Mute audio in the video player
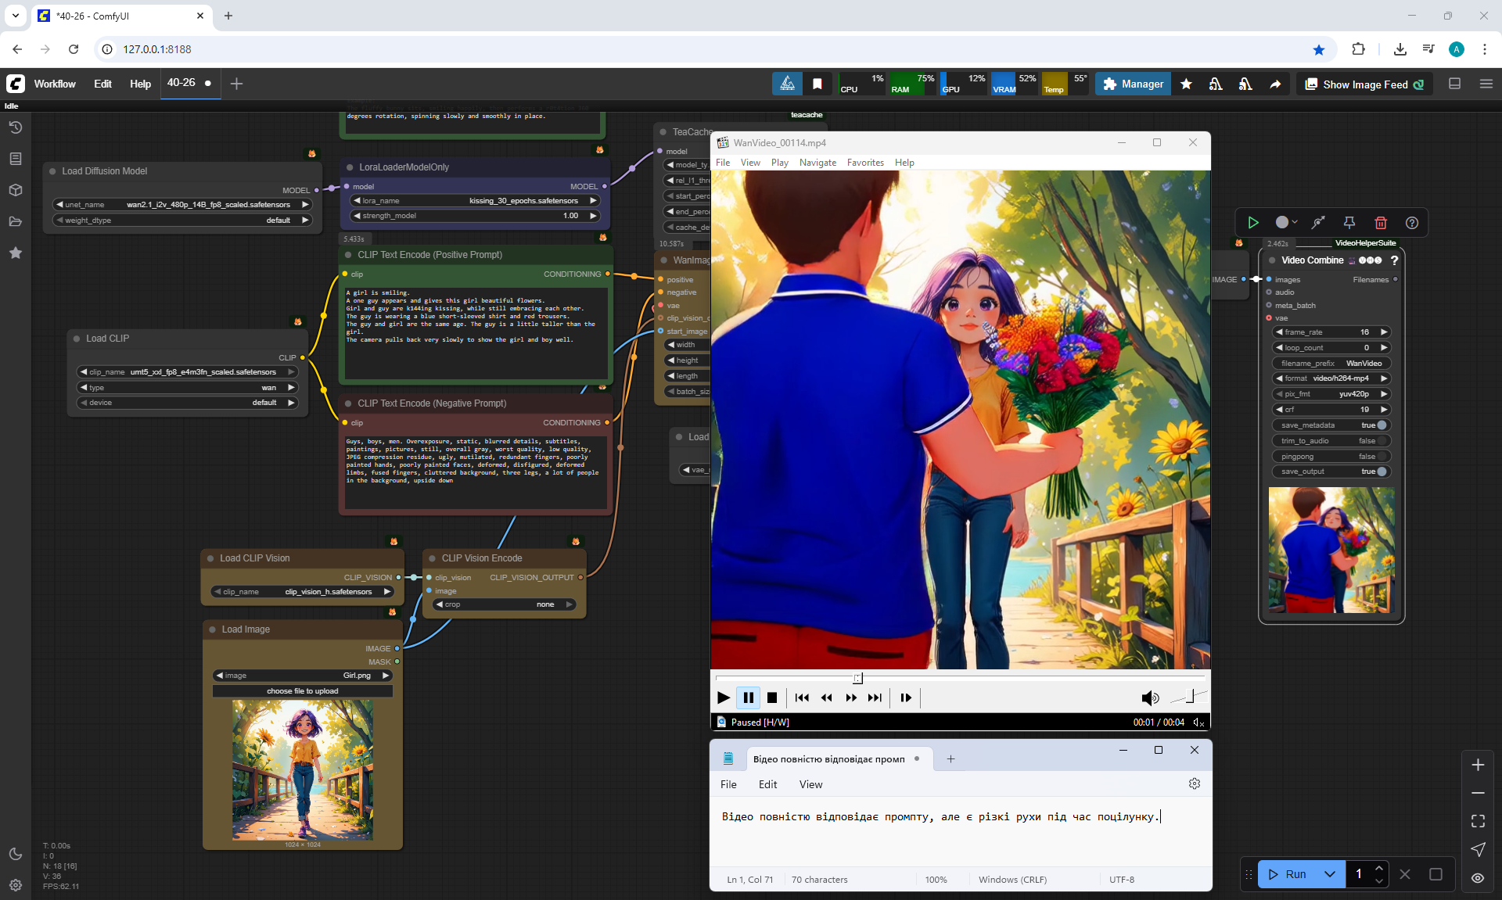The image size is (1502, 900). click(x=1149, y=697)
